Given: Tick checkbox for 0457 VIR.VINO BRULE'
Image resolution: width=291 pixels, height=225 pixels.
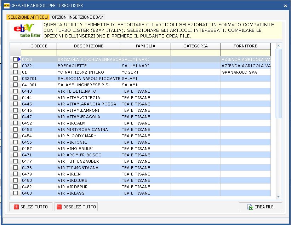Looking at the screenshot, I should (16, 148).
